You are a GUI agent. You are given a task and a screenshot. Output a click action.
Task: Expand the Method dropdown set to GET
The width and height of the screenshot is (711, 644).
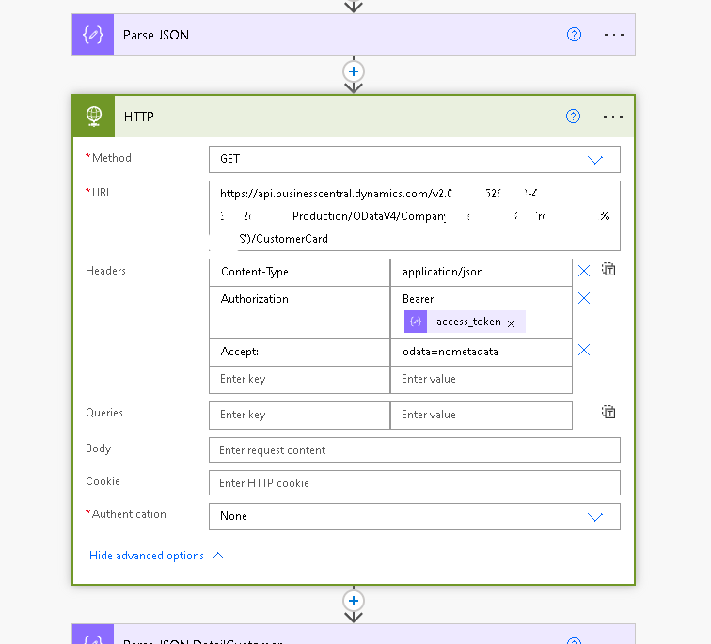coord(594,159)
